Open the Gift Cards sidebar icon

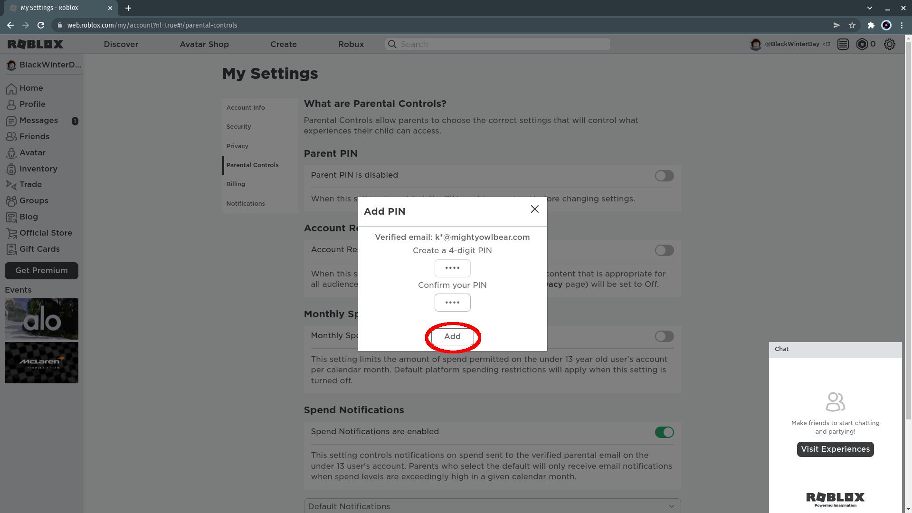click(x=11, y=249)
